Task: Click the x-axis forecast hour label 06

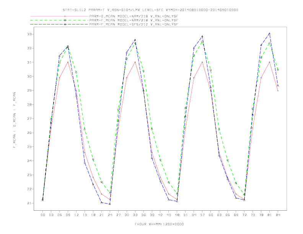Action: tap(60, 215)
